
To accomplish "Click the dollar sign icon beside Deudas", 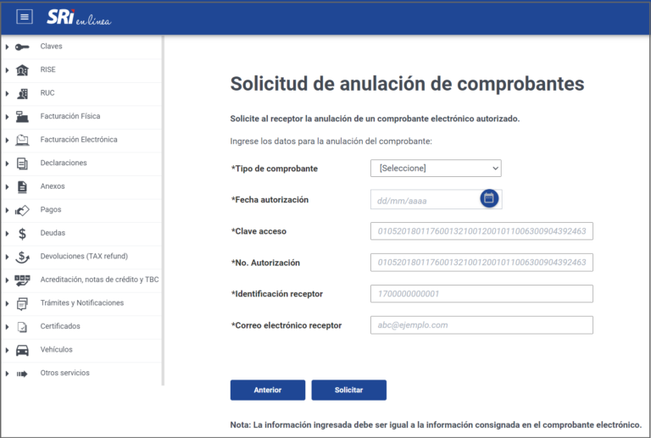I will pyautogui.click(x=22, y=234).
